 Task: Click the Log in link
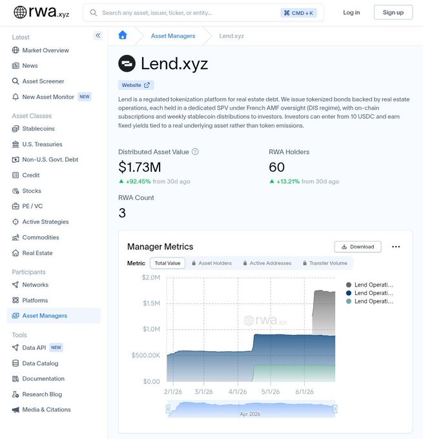click(351, 12)
